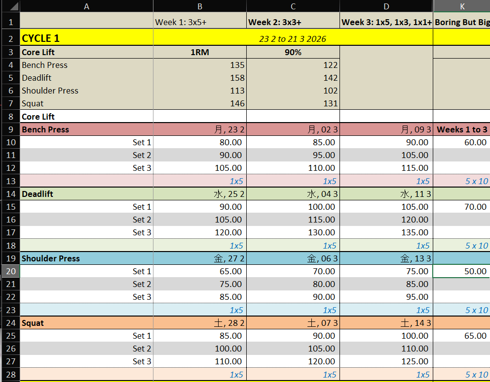Click the Weeks 1 to 3 cell

pos(461,129)
